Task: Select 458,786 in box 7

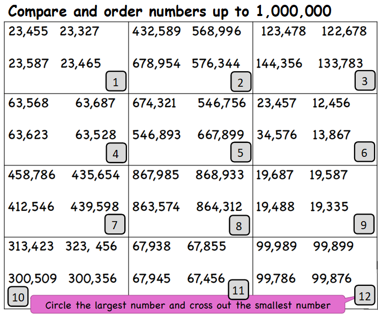Action: 32,175
